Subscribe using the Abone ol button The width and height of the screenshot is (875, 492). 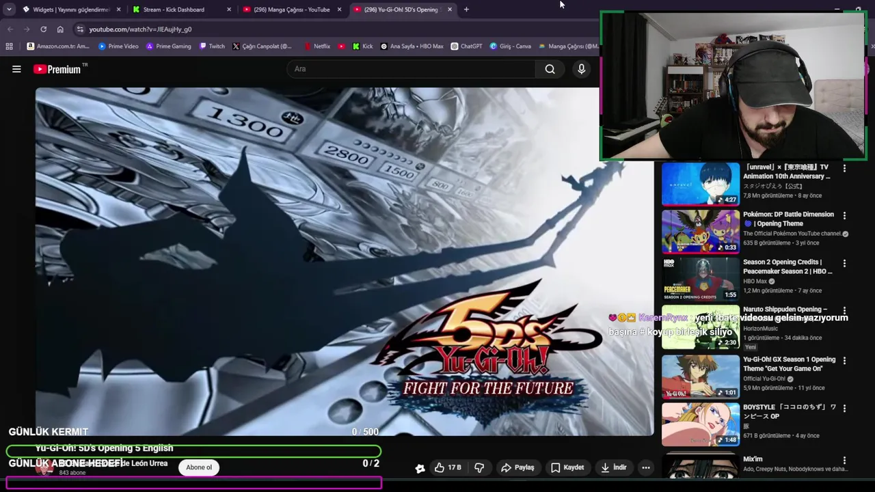click(199, 467)
